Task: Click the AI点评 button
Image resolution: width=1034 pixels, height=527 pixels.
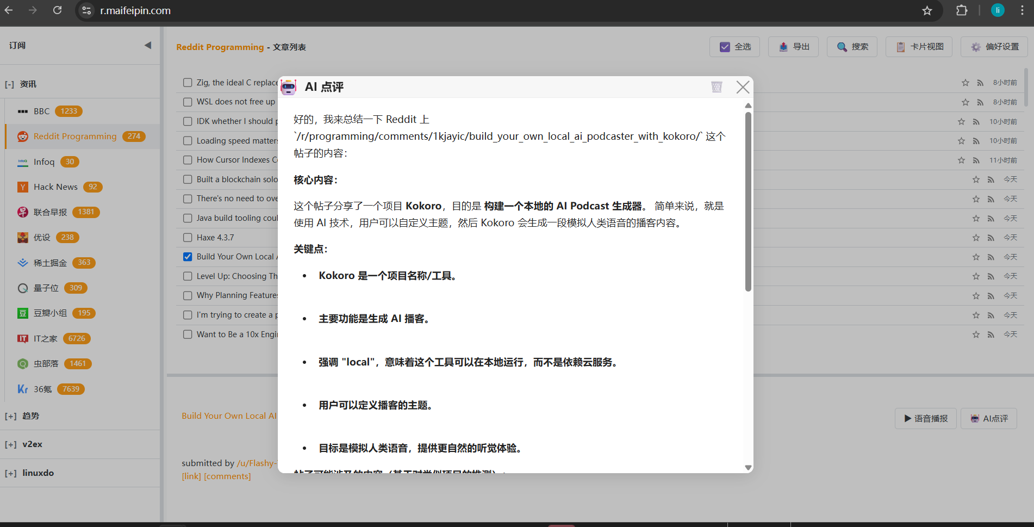Action: point(989,418)
